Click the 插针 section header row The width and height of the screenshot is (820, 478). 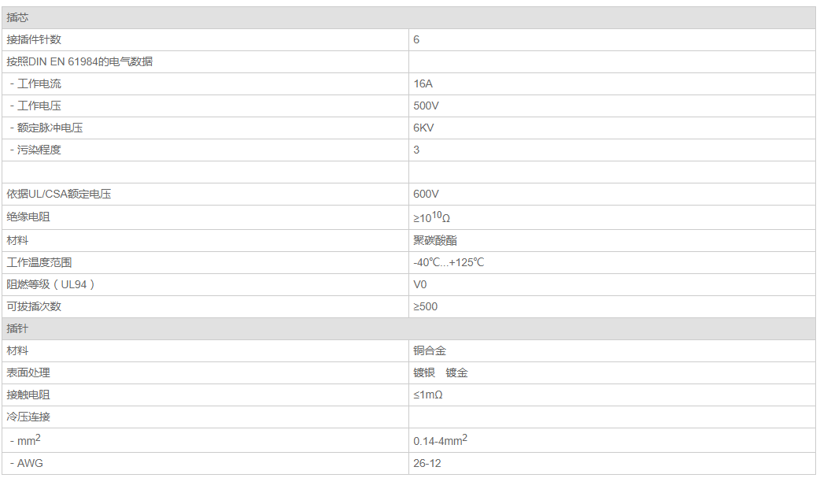point(18,329)
